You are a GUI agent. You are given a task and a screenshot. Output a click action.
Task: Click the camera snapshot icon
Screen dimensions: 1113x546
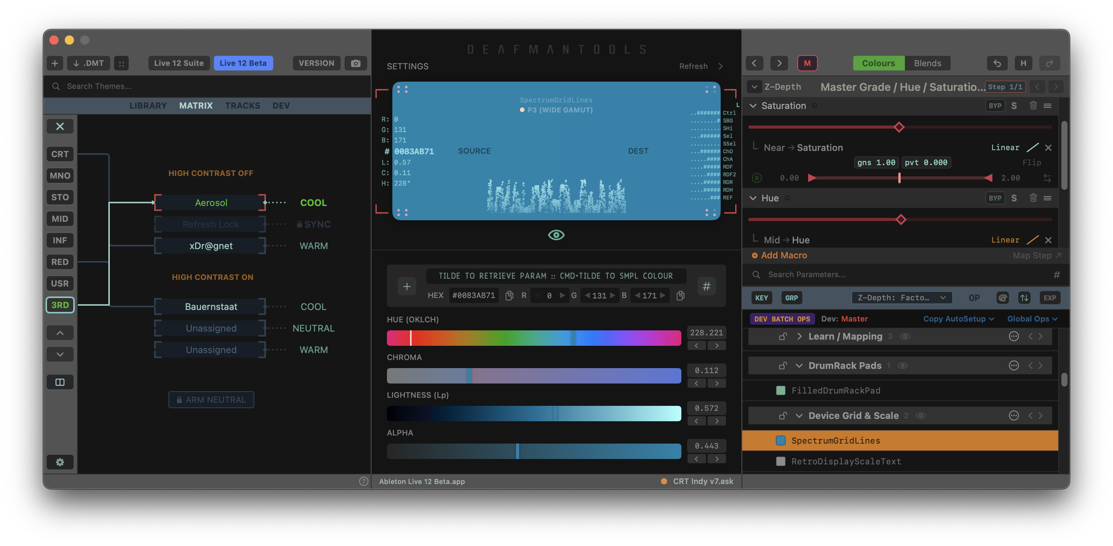355,63
